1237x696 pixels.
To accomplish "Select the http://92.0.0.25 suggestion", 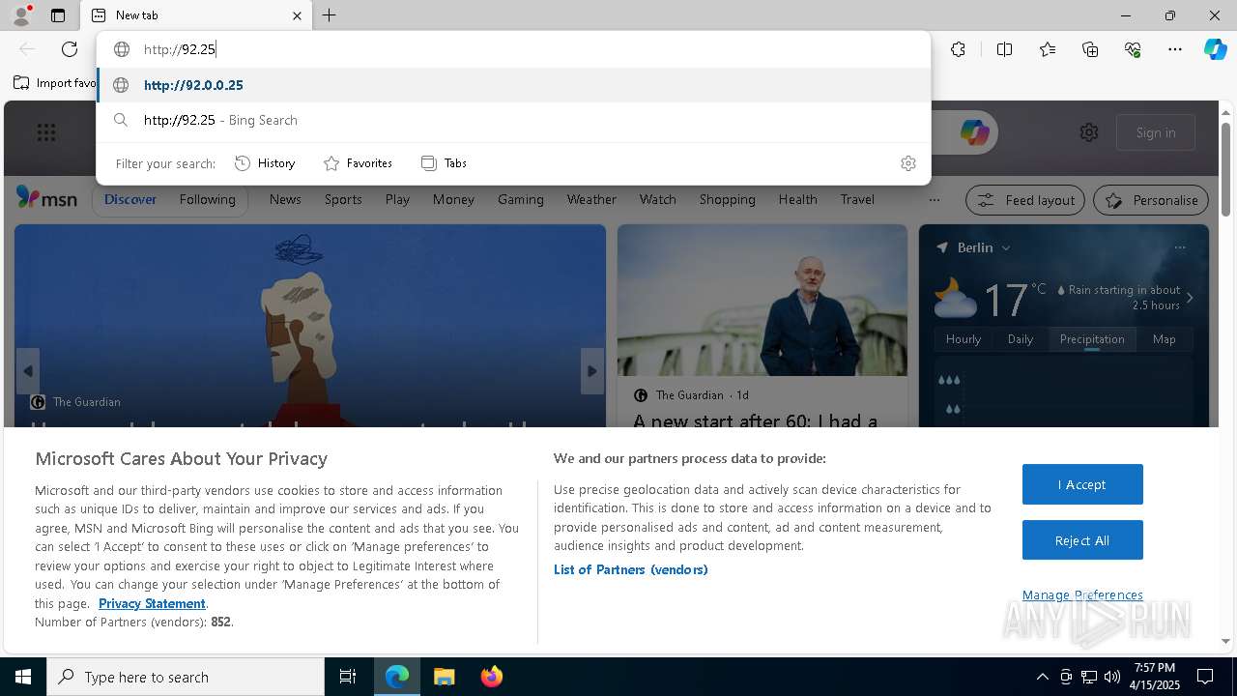I will pos(513,85).
